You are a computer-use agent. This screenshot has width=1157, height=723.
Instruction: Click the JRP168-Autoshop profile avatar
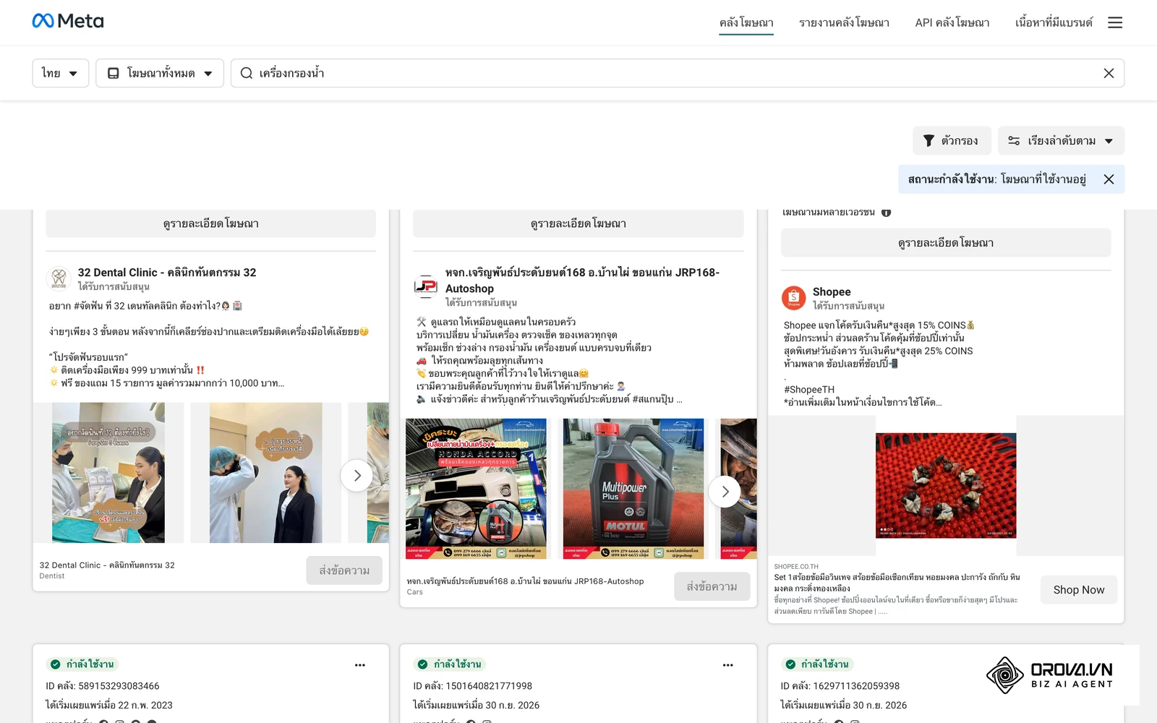pyautogui.click(x=426, y=286)
